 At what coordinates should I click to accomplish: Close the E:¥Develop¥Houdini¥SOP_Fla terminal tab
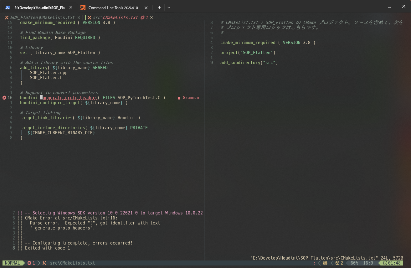[71, 8]
